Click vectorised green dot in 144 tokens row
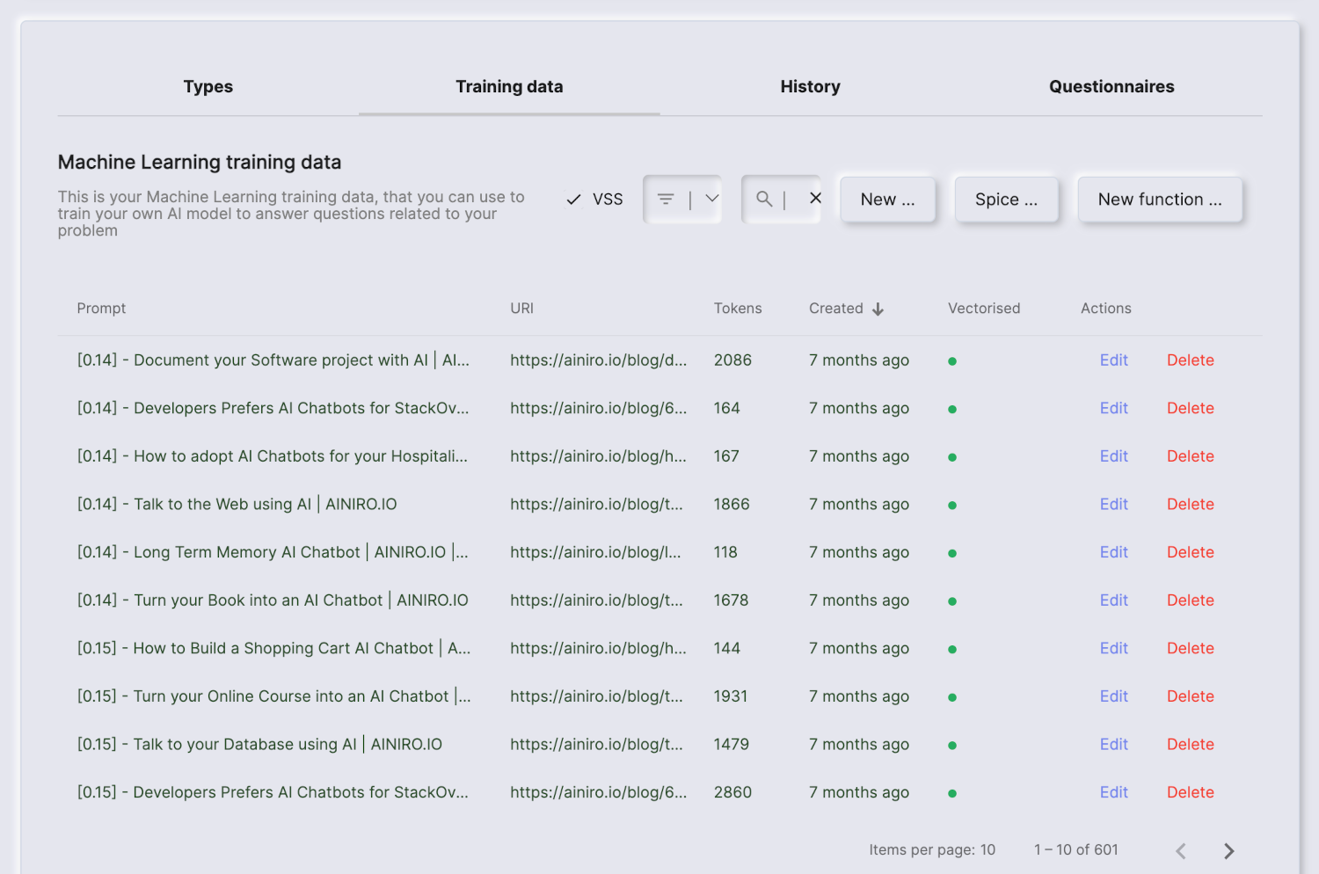1319x874 pixels. pos(952,649)
